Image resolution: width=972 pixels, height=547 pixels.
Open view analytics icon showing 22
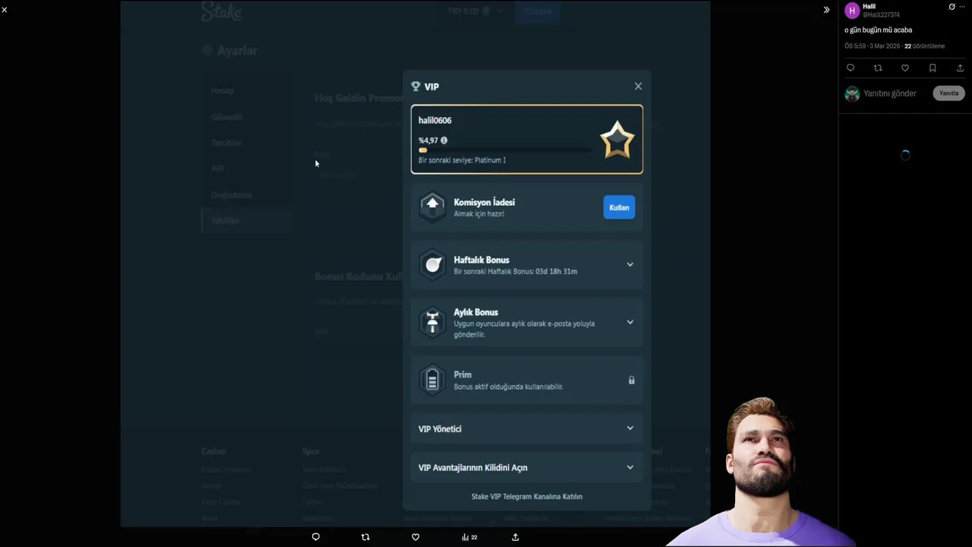[x=469, y=537]
